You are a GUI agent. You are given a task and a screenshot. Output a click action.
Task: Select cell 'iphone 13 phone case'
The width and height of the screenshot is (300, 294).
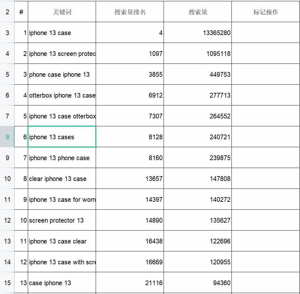(62, 158)
